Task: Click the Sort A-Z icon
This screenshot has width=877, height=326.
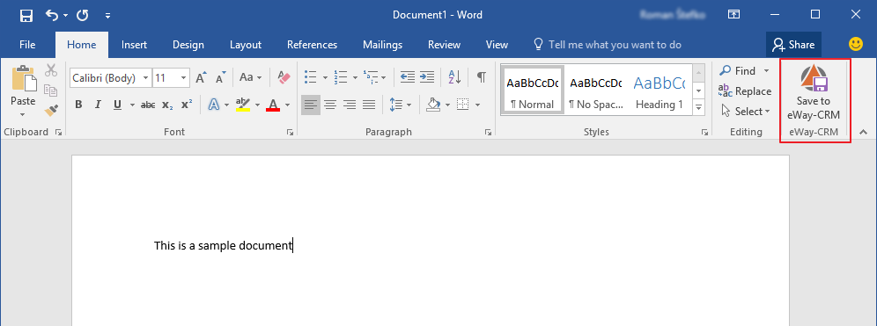Action: pos(454,77)
